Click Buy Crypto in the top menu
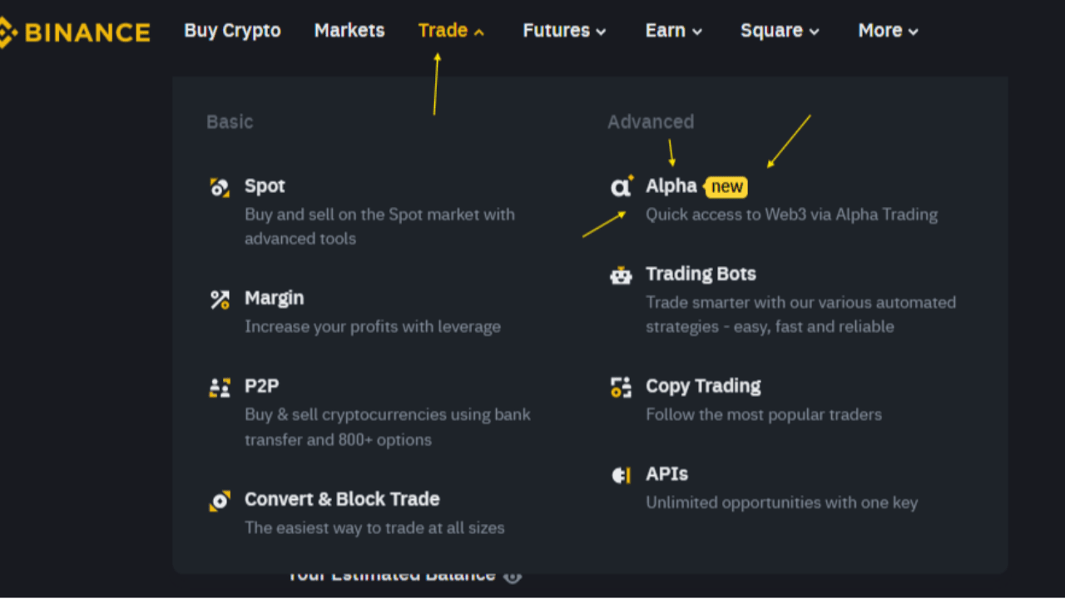Screen dimensions: 1065x599 point(232,30)
